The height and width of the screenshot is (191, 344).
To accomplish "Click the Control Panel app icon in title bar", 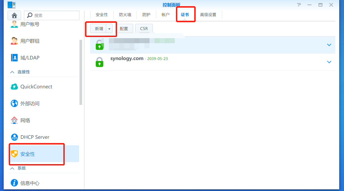I will tap(12, 5).
